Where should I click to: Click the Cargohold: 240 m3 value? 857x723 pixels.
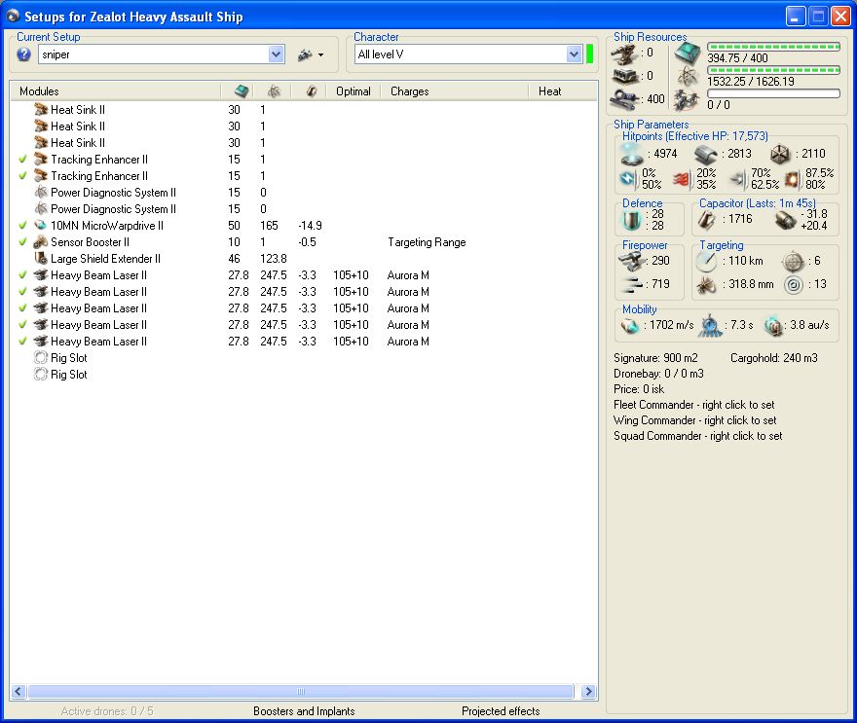[774, 358]
